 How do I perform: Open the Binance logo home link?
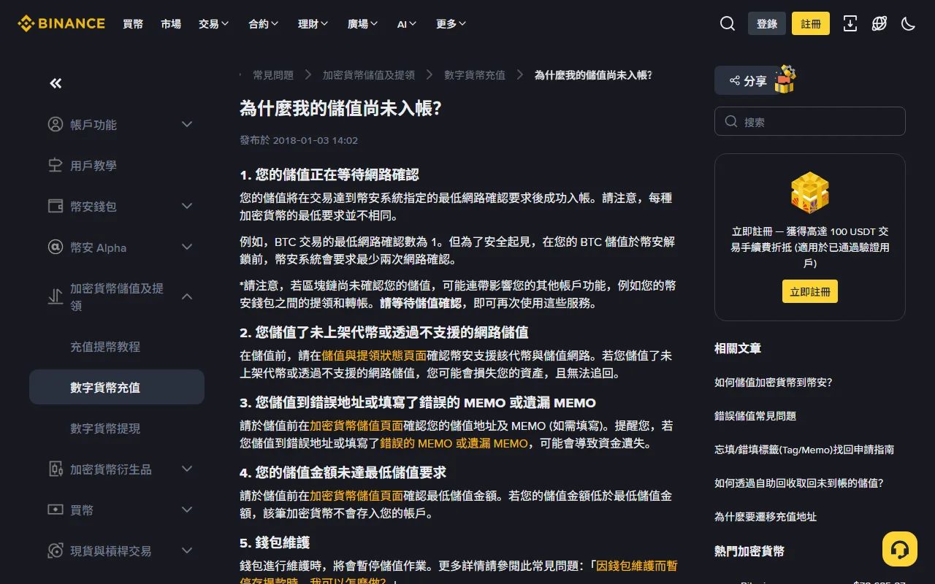[61, 23]
